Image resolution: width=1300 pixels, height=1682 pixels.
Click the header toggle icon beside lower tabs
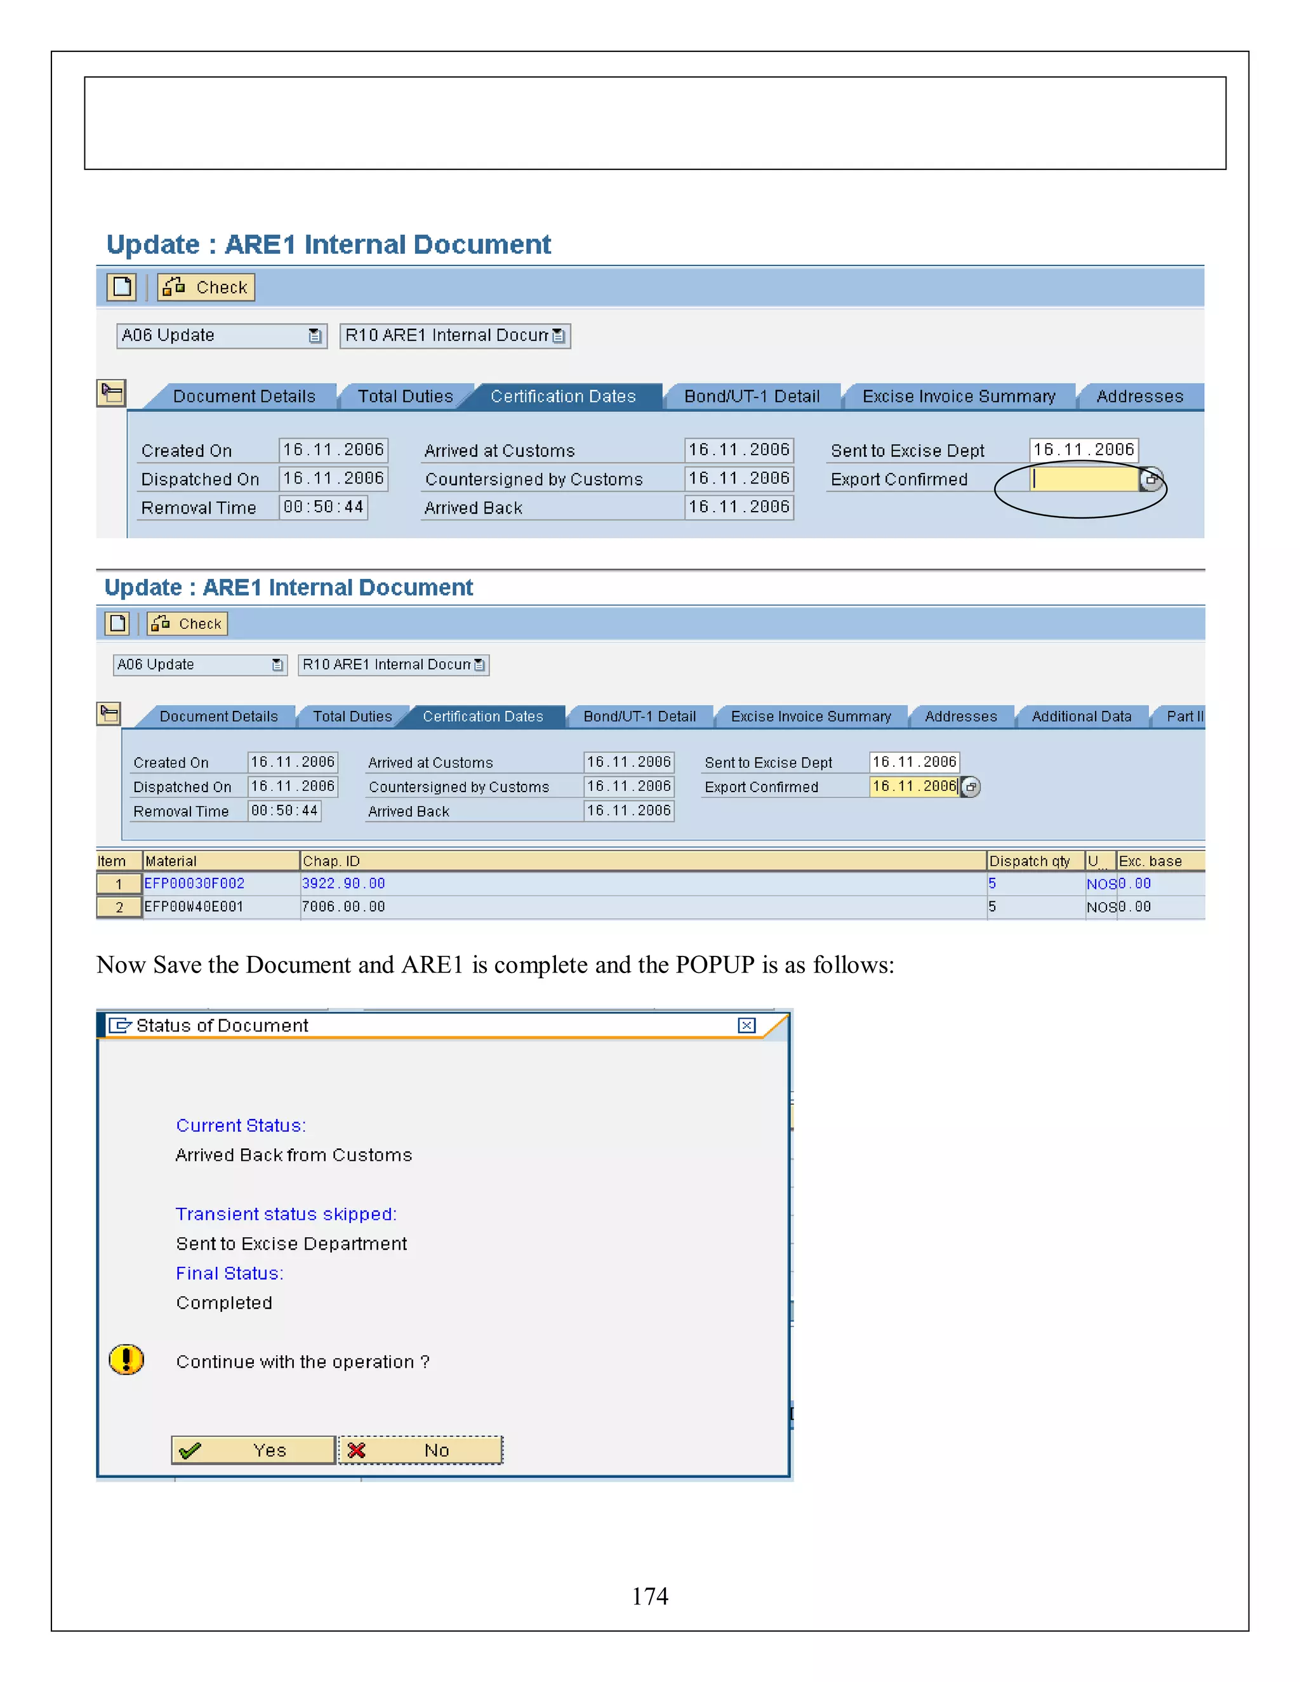[109, 714]
